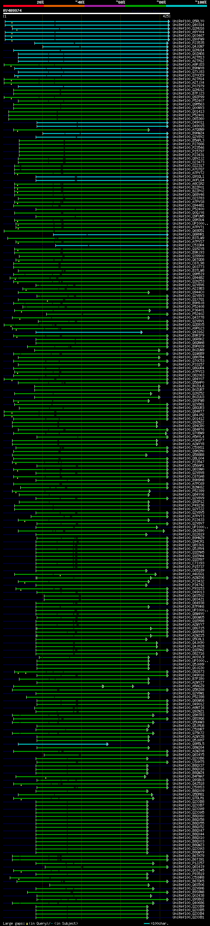The height and width of the screenshot is (926, 210).
Task: Select the UniRef100_A2I9B3 label
Action: pos(188,289)
